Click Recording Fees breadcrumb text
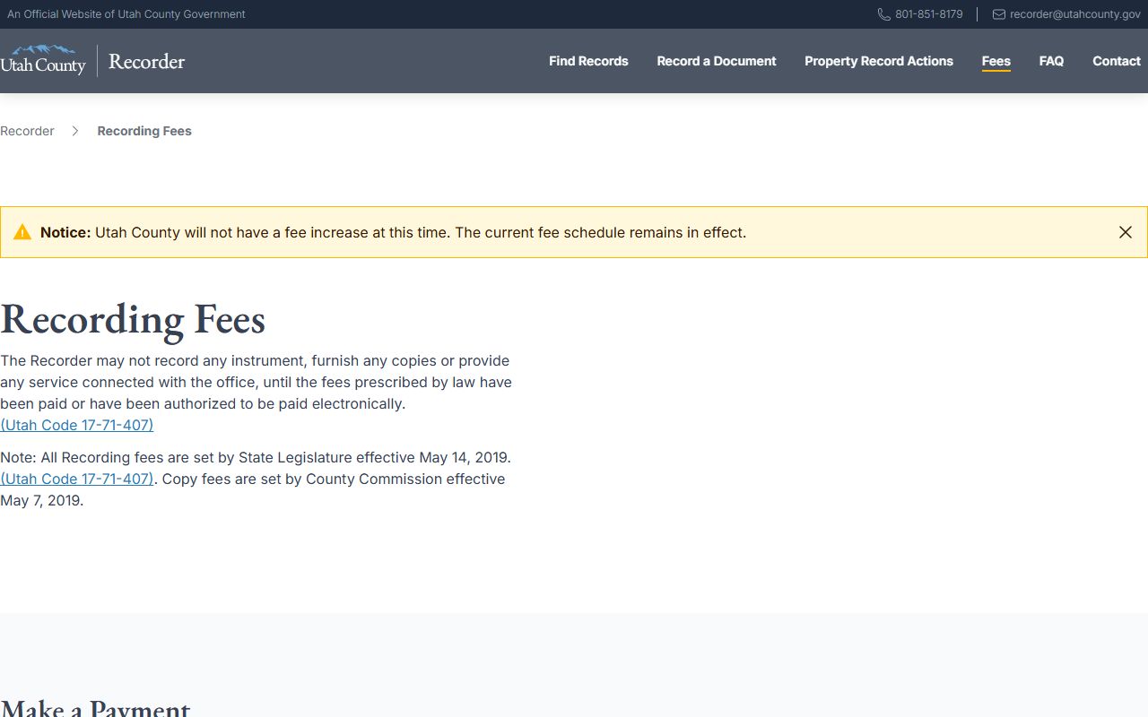The image size is (1148, 717). pos(144,131)
